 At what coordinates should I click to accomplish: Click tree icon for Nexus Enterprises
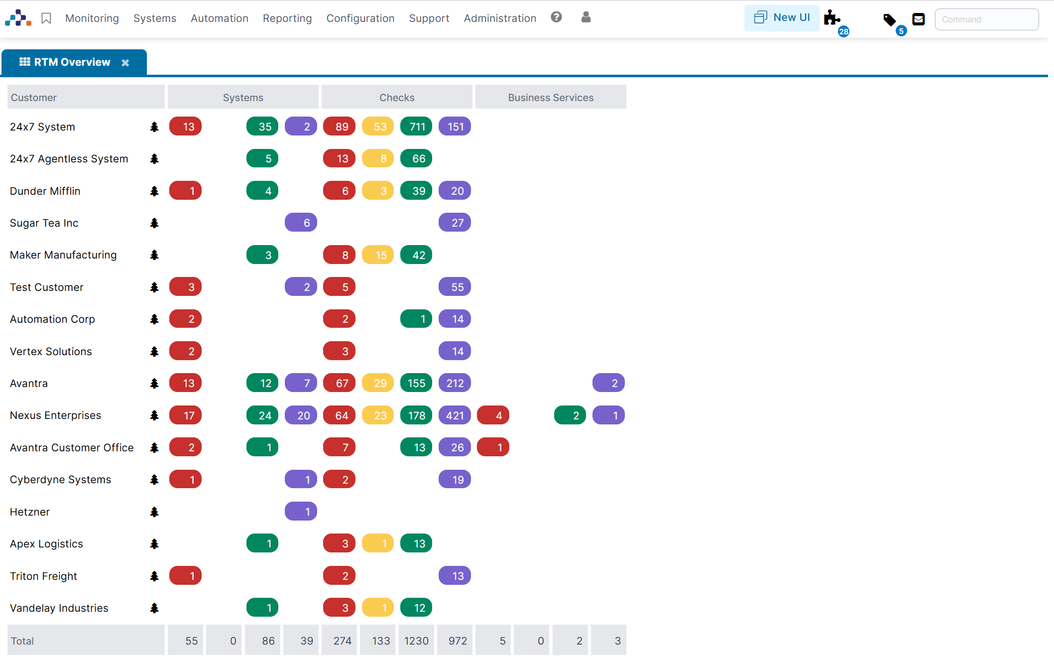tap(154, 415)
